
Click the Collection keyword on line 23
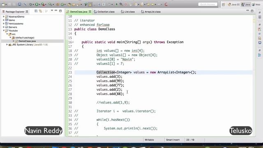(106, 72)
